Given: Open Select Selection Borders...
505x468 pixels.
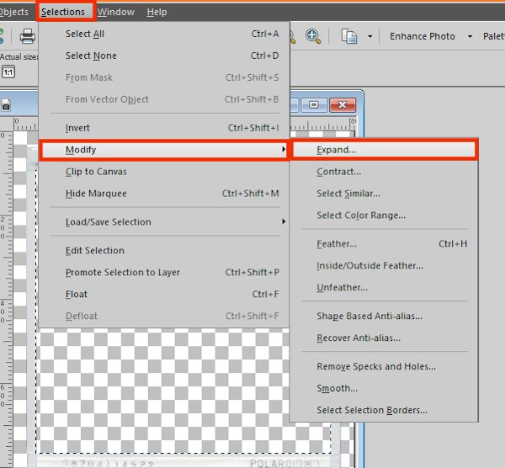Looking at the screenshot, I should click(x=384, y=410).
